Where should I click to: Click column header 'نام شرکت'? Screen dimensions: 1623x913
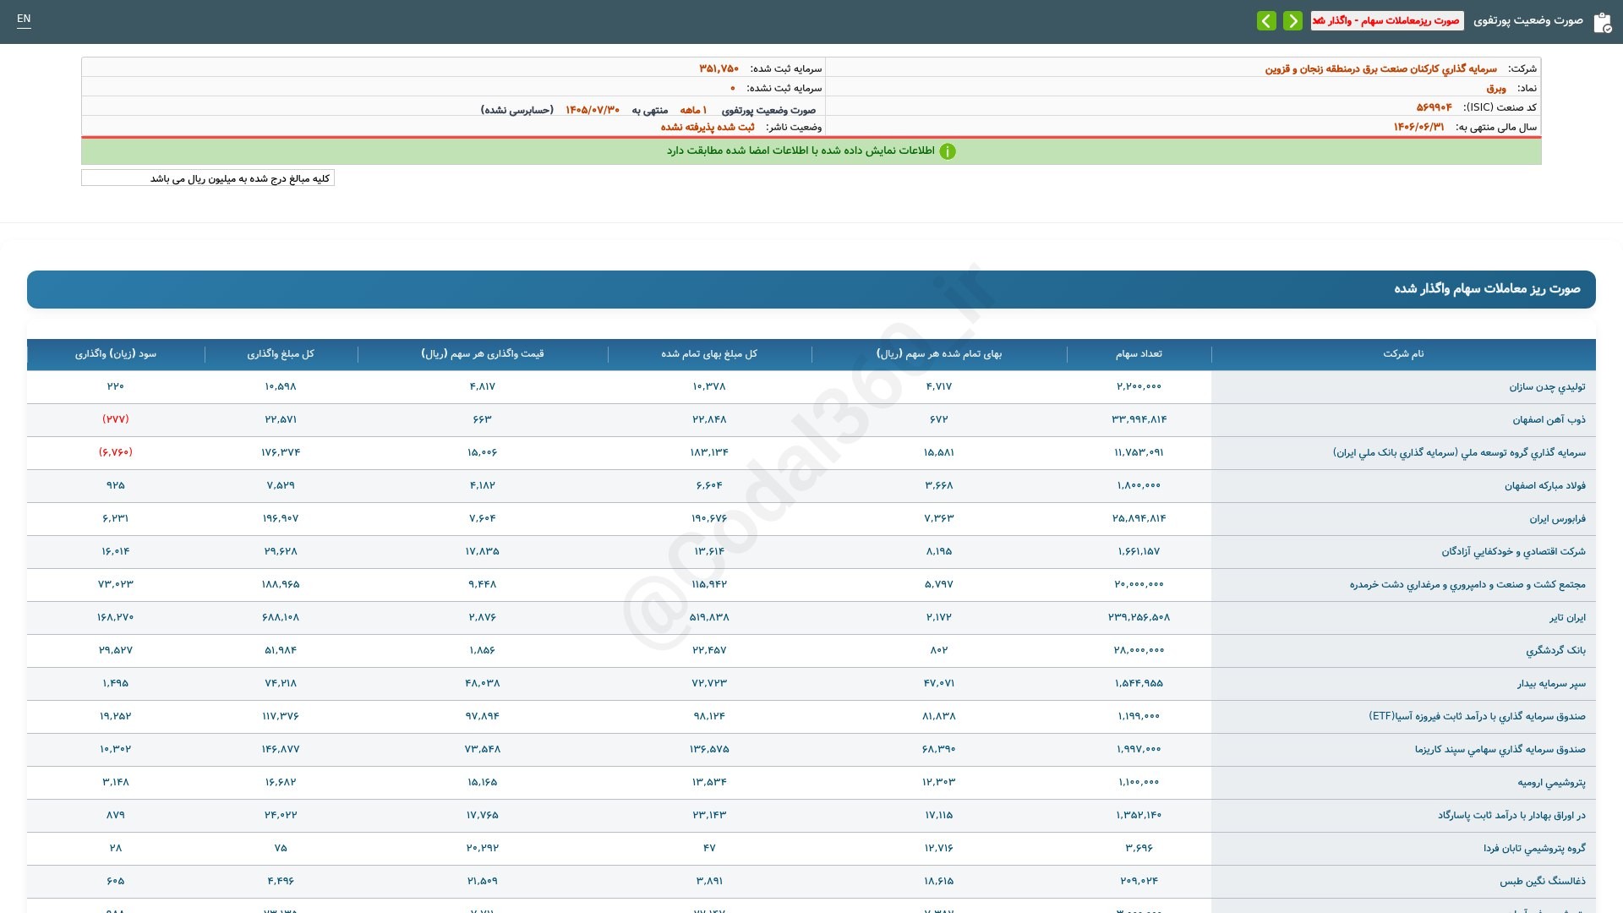pos(1403,354)
